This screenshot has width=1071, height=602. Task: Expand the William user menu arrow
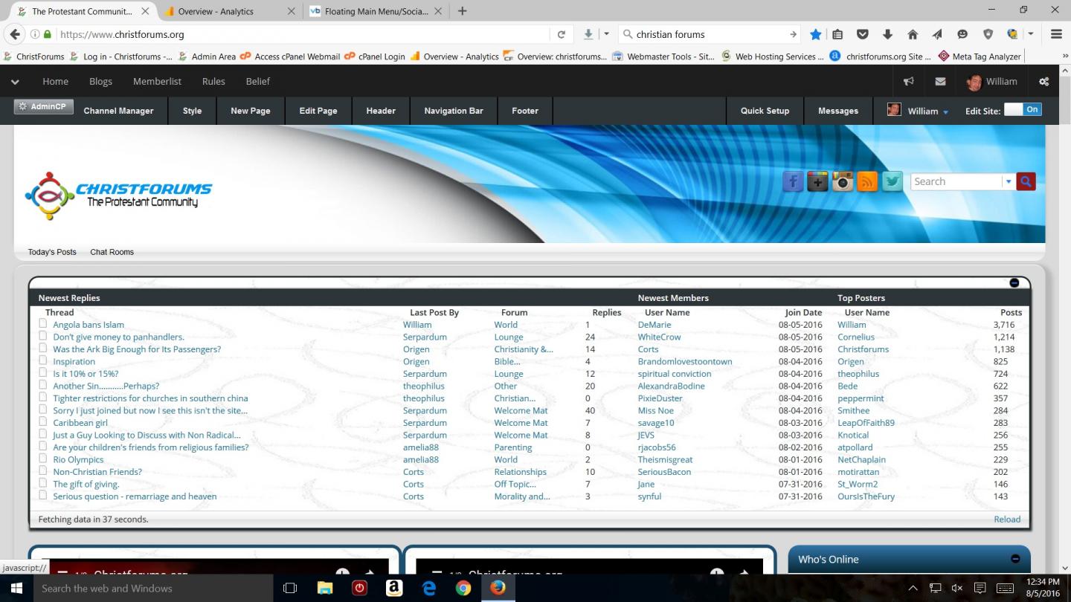[x=945, y=112]
